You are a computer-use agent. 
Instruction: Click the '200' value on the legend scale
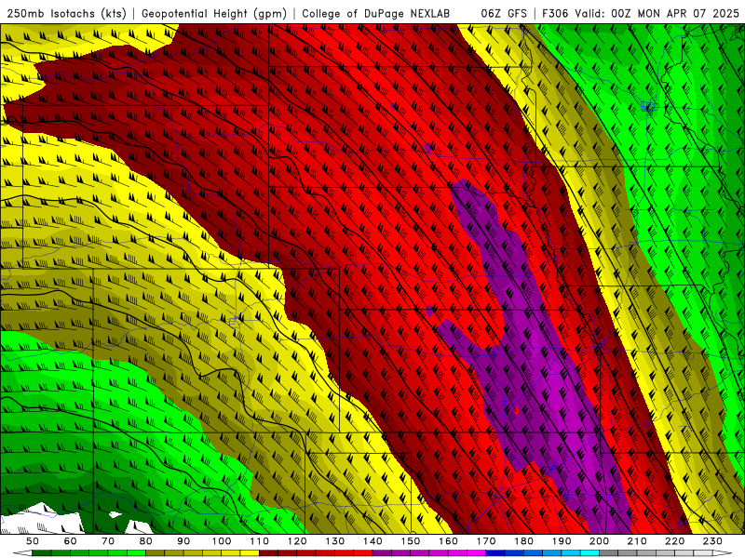(x=599, y=541)
